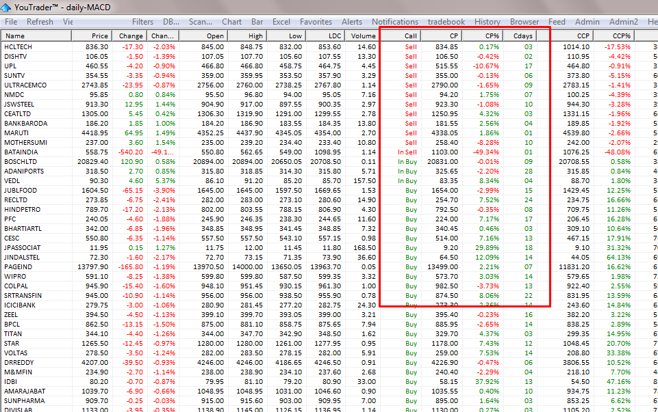Open the History menu
The image size is (658, 412).
pyautogui.click(x=488, y=22)
